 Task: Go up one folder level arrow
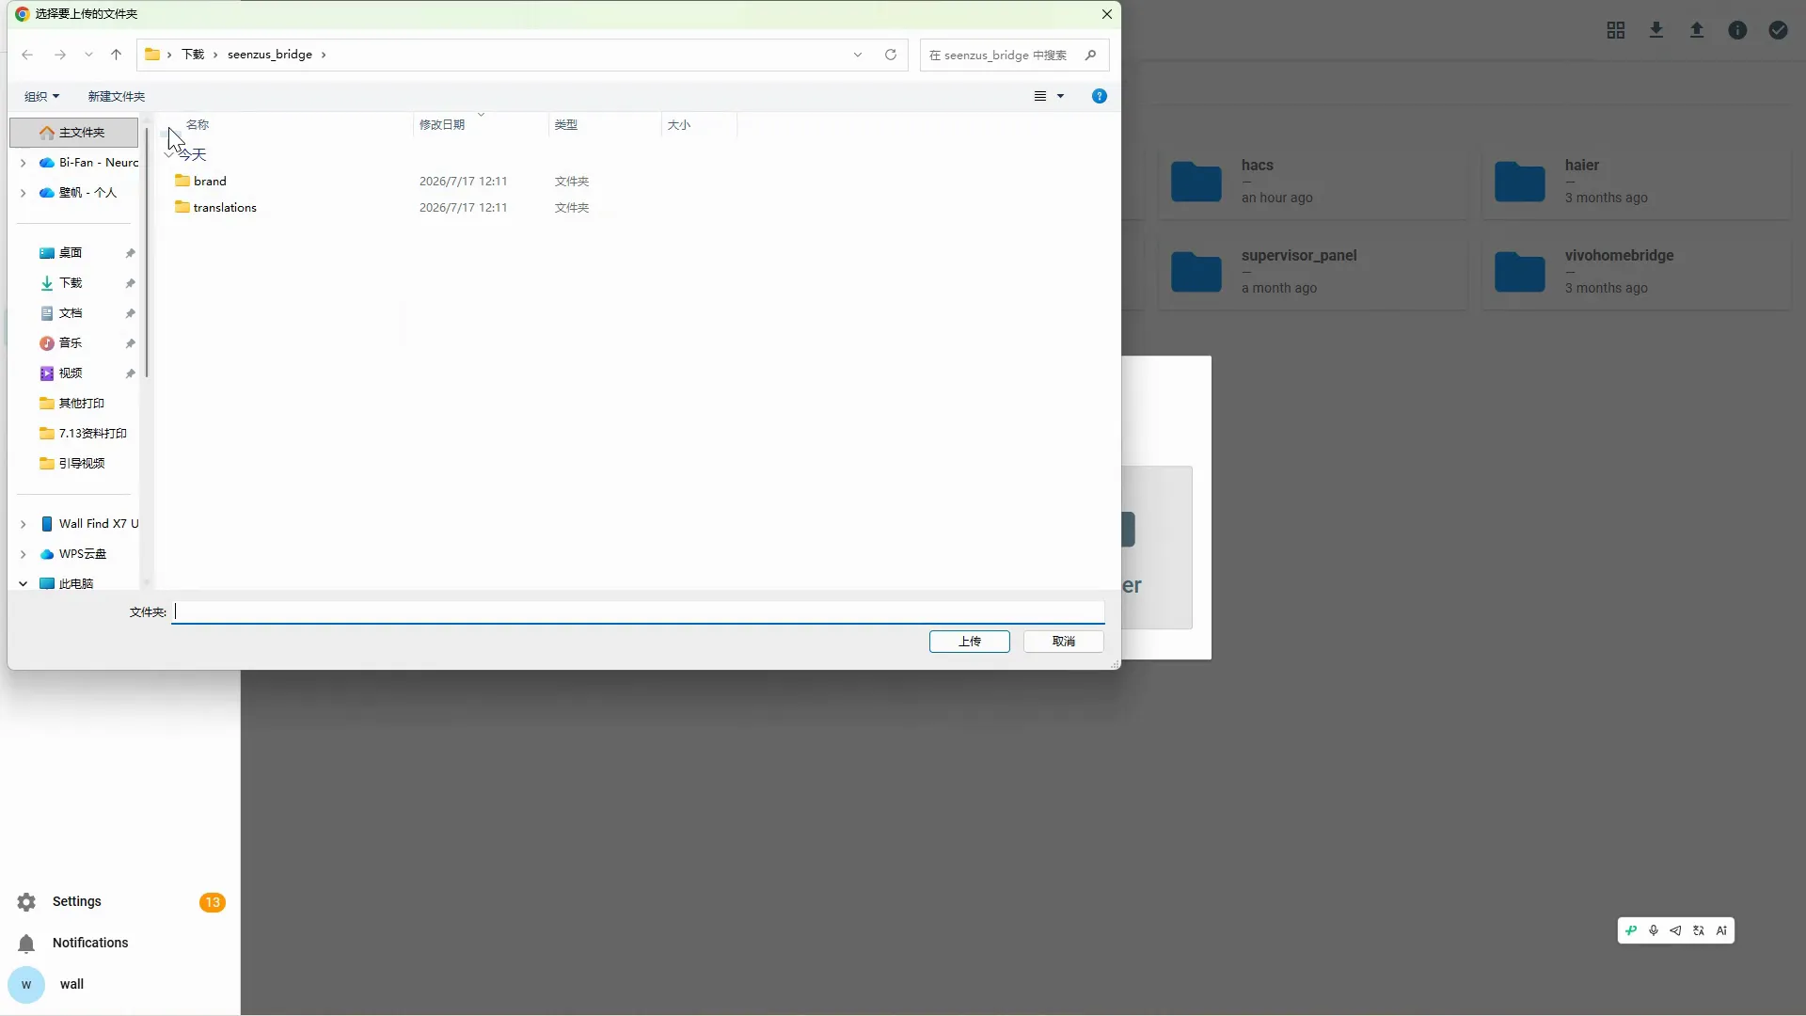coord(116,55)
